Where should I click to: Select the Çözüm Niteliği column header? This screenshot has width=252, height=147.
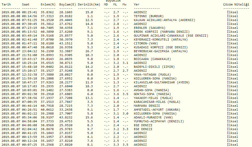click(236, 5)
